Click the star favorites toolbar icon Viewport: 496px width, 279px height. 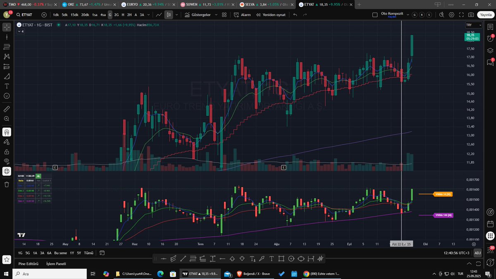coord(7,260)
